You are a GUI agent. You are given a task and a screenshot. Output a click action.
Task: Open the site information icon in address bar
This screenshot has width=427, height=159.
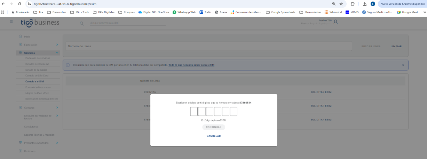point(29,4)
